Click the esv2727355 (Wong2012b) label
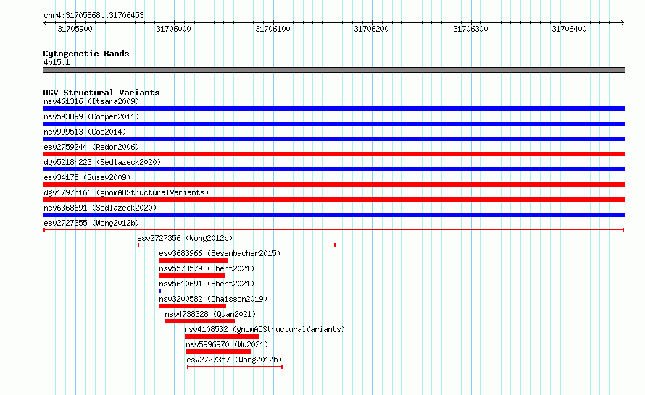This screenshot has height=395, width=645. [91, 223]
